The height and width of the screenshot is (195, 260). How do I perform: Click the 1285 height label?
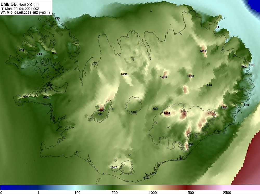tap(164, 77)
